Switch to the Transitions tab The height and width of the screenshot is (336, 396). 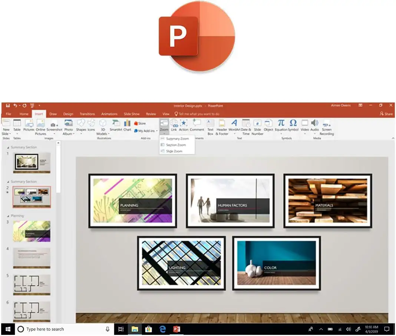[87, 114]
